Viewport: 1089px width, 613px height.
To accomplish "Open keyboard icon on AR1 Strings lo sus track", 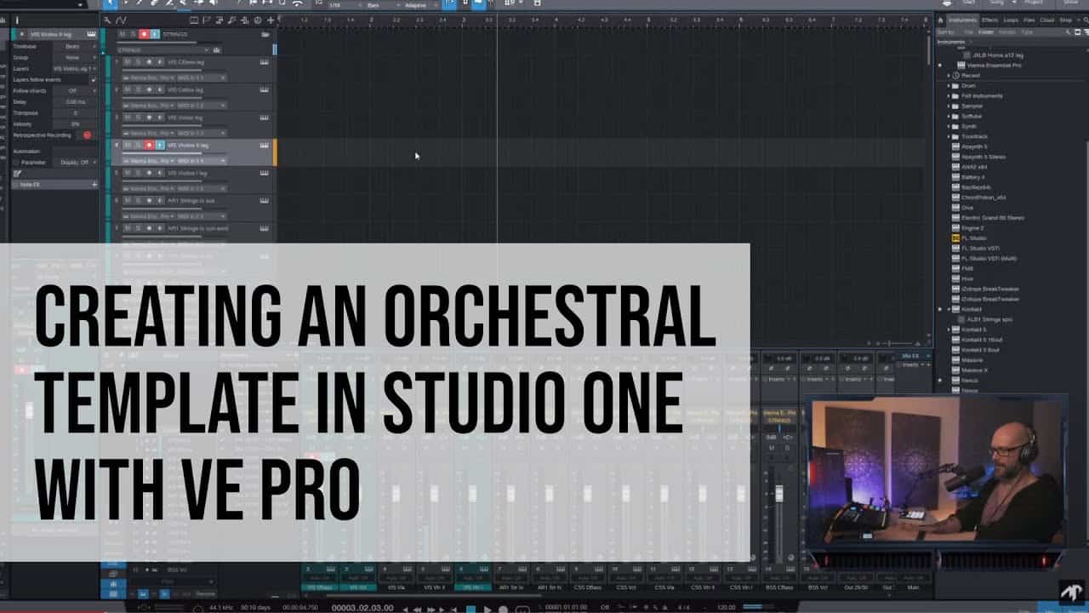I will [x=265, y=201].
